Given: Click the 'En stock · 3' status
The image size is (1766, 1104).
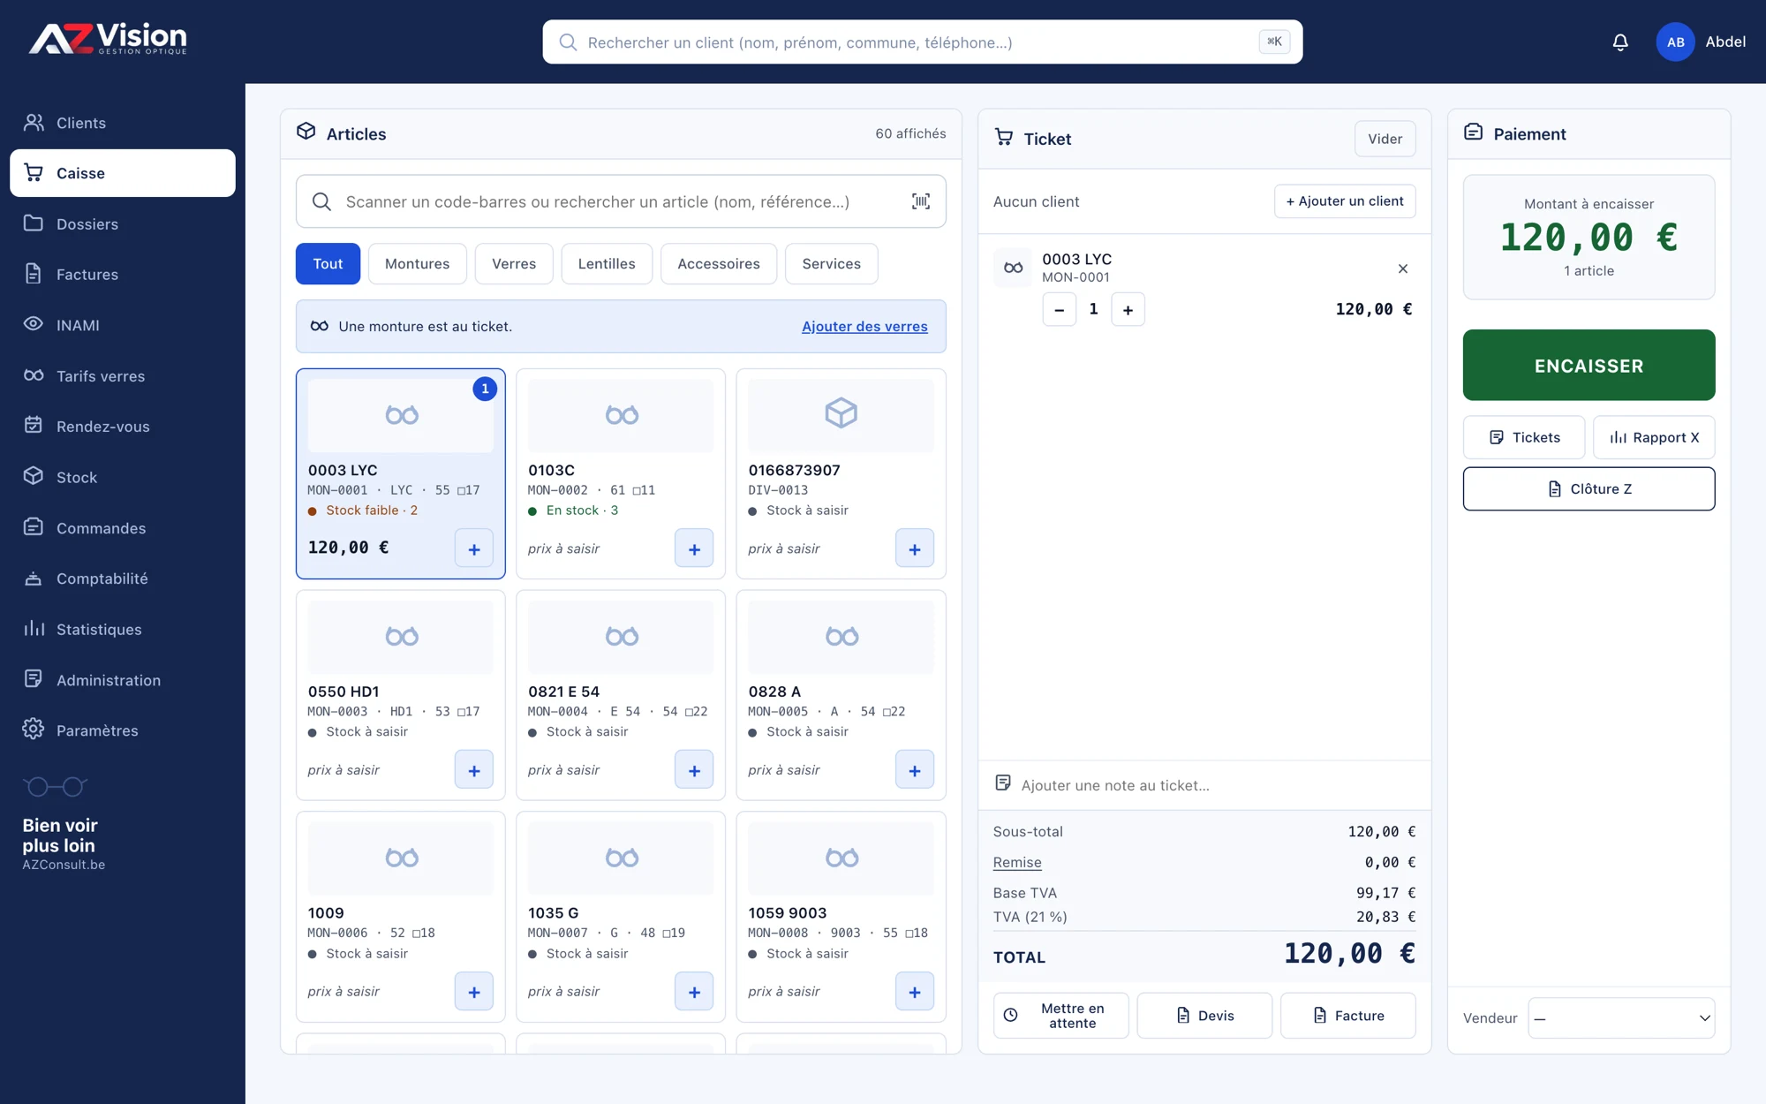Looking at the screenshot, I should (x=582, y=510).
